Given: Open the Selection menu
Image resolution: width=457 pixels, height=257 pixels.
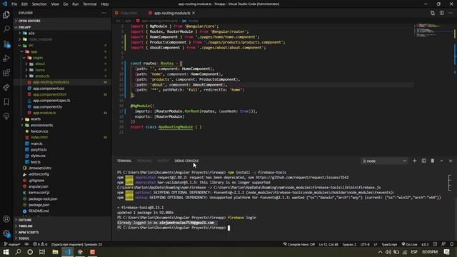Looking at the screenshot, I should (x=39, y=4).
